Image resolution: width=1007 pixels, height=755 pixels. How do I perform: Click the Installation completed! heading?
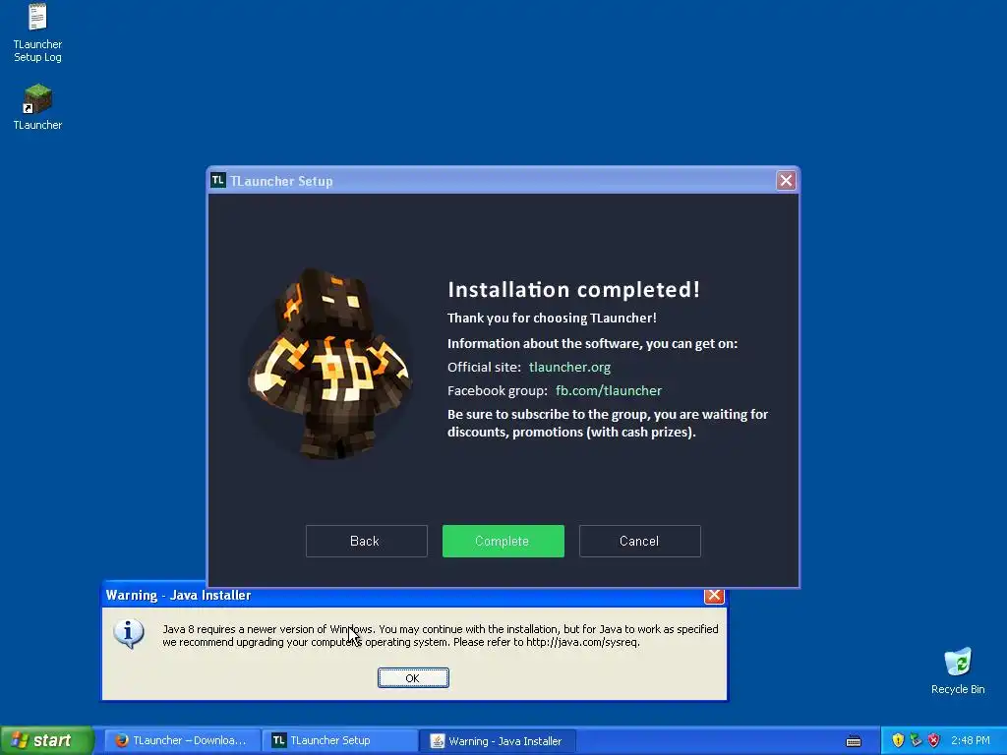point(573,290)
